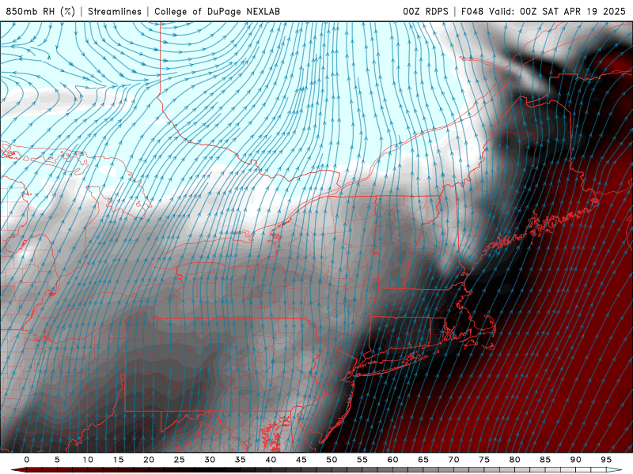633x474 pixels.
Task: Click the colorbar legend value "20"
Action: click(x=149, y=460)
